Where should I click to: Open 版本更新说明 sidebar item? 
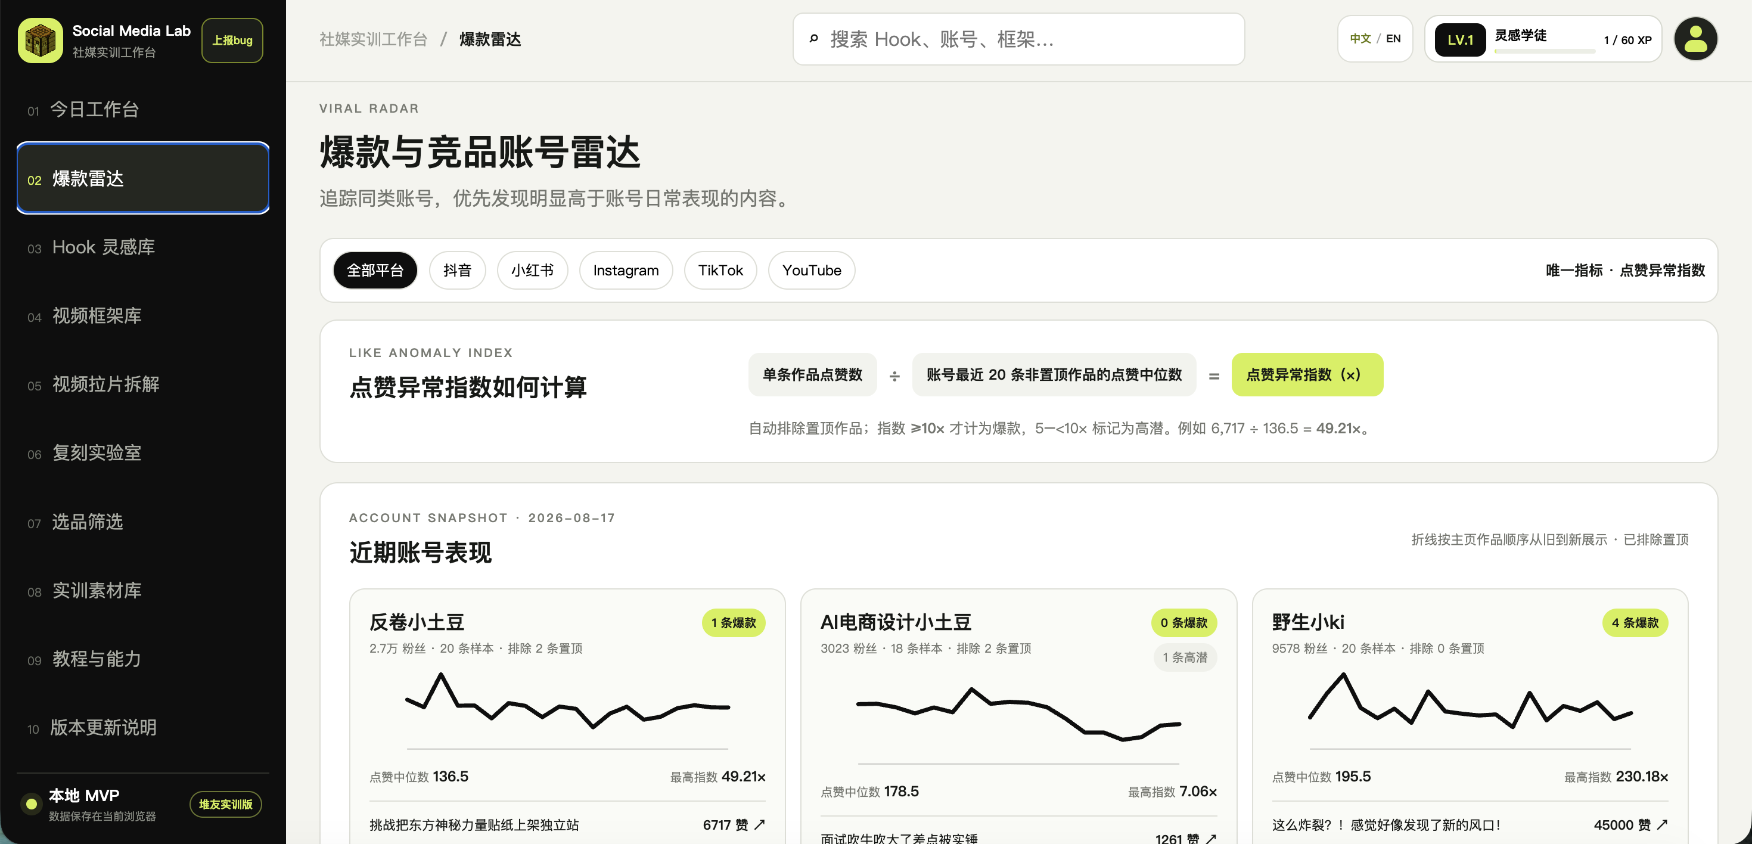(143, 728)
